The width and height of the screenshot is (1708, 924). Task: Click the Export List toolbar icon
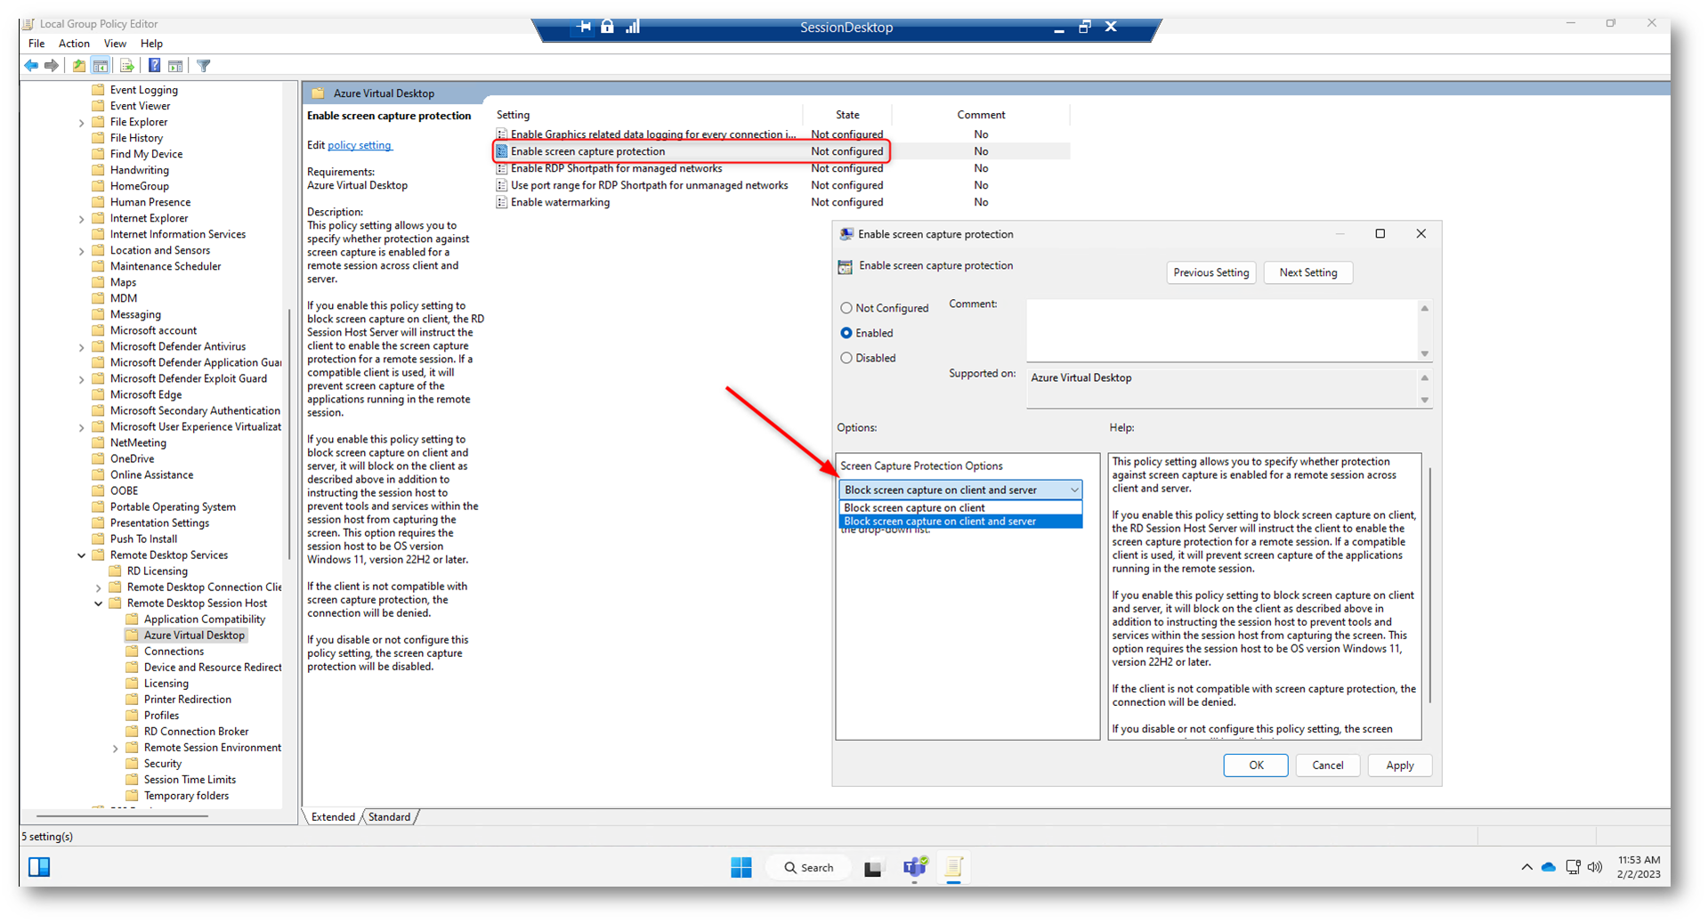coord(126,66)
